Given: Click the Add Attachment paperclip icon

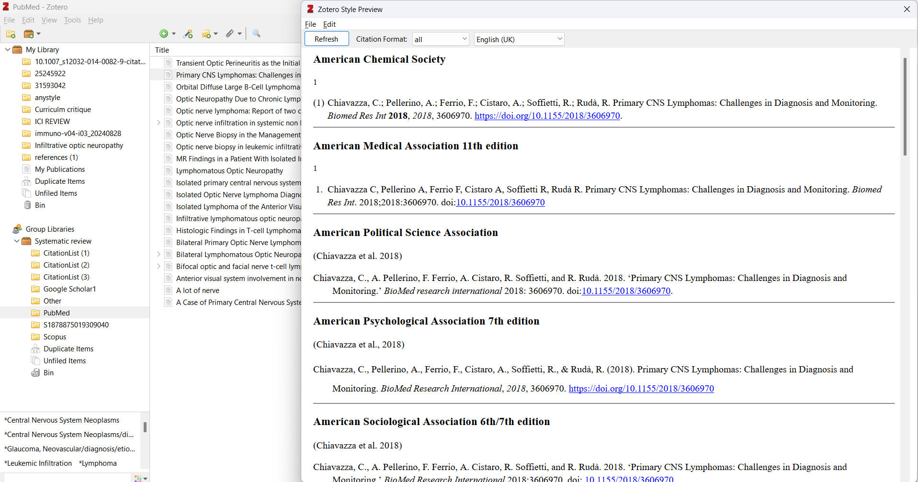Looking at the screenshot, I should [x=230, y=34].
